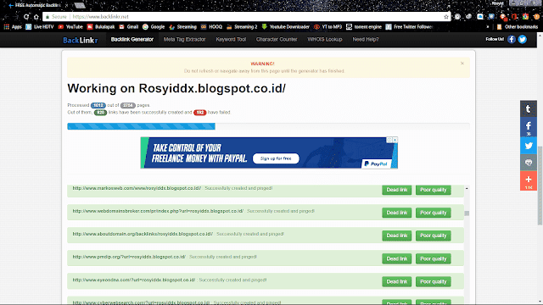The image size is (543, 305).
Task: Open the webdomainsbroker.com backlink URL
Action: (x=158, y=211)
